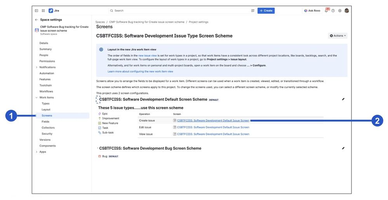Click the Ask Rovo button
Screen dimensions: 388x200
point(312,10)
